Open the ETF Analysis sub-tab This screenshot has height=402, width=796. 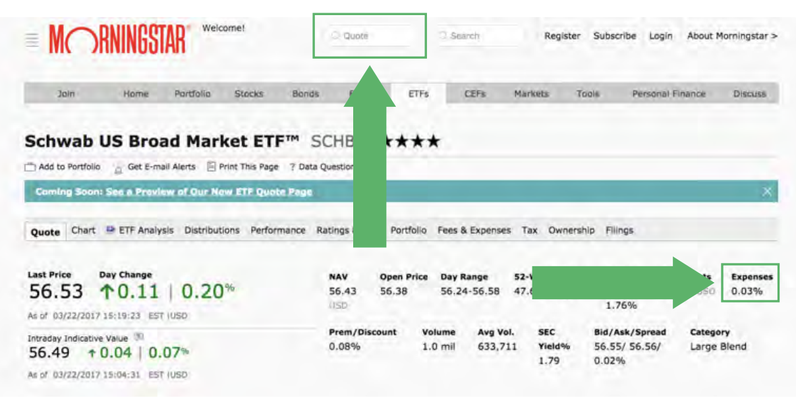point(146,231)
